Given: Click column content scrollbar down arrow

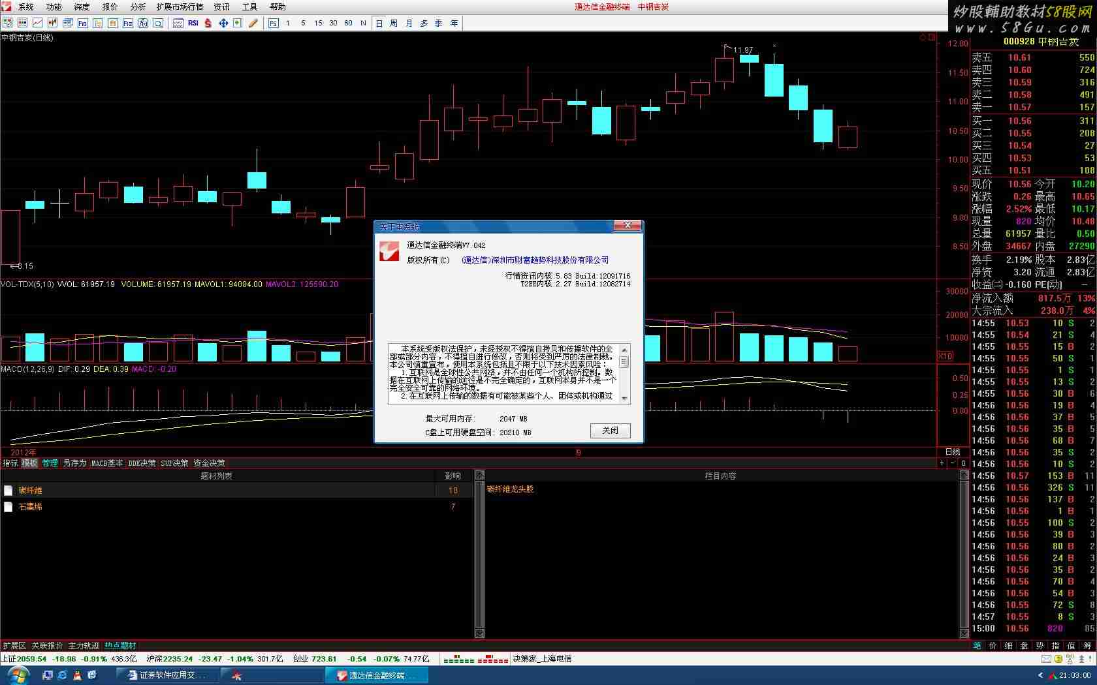Looking at the screenshot, I should [964, 633].
